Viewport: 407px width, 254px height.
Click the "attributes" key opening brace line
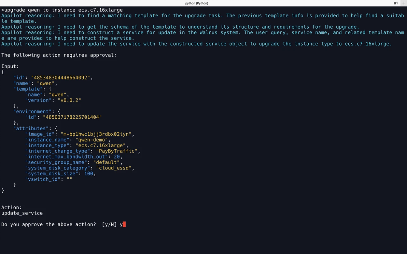pyautogui.click(x=35, y=128)
